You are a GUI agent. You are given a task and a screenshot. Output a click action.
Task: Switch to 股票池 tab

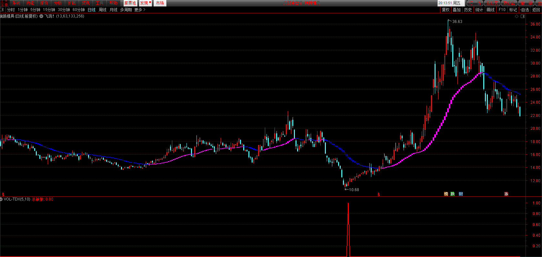pyautogui.click(x=130, y=3)
